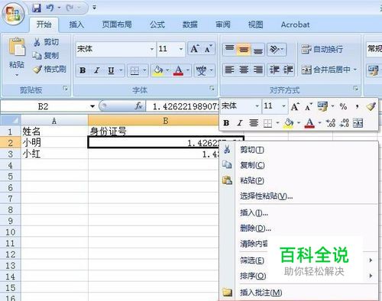Choose 复制(C) in context menu
Screen dimensions: 382x301
click(299, 165)
